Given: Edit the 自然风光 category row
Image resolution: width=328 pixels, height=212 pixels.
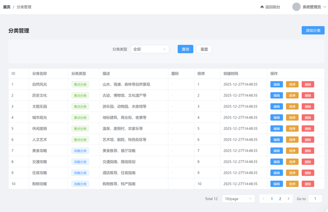Looking at the screenshot, I should (276, 84).
